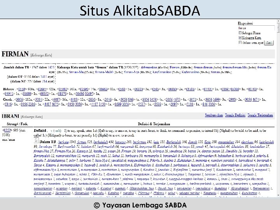Open Hebrew Strong number 01697 link
This screenshot has height=210, width=280.
pyautogui.click(x=42, y=89)
